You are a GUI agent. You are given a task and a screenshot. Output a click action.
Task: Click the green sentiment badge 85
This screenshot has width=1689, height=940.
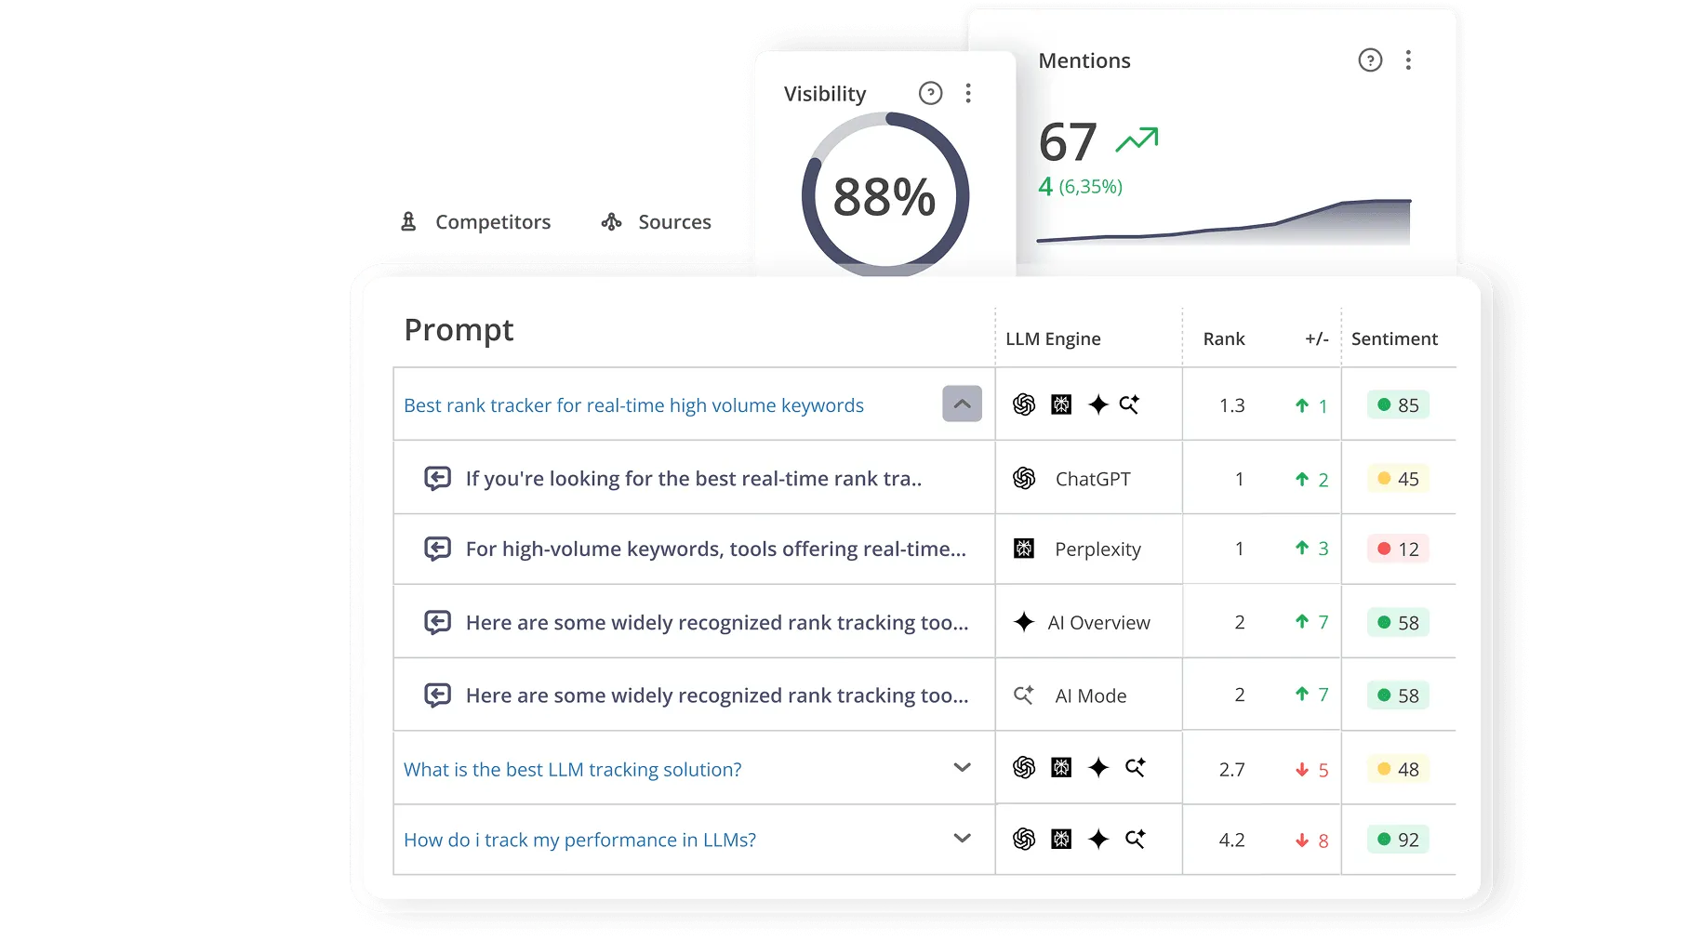pos(1398,404)
